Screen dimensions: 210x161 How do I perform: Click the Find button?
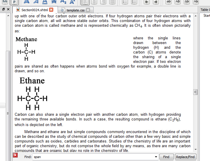pos(166,157)
